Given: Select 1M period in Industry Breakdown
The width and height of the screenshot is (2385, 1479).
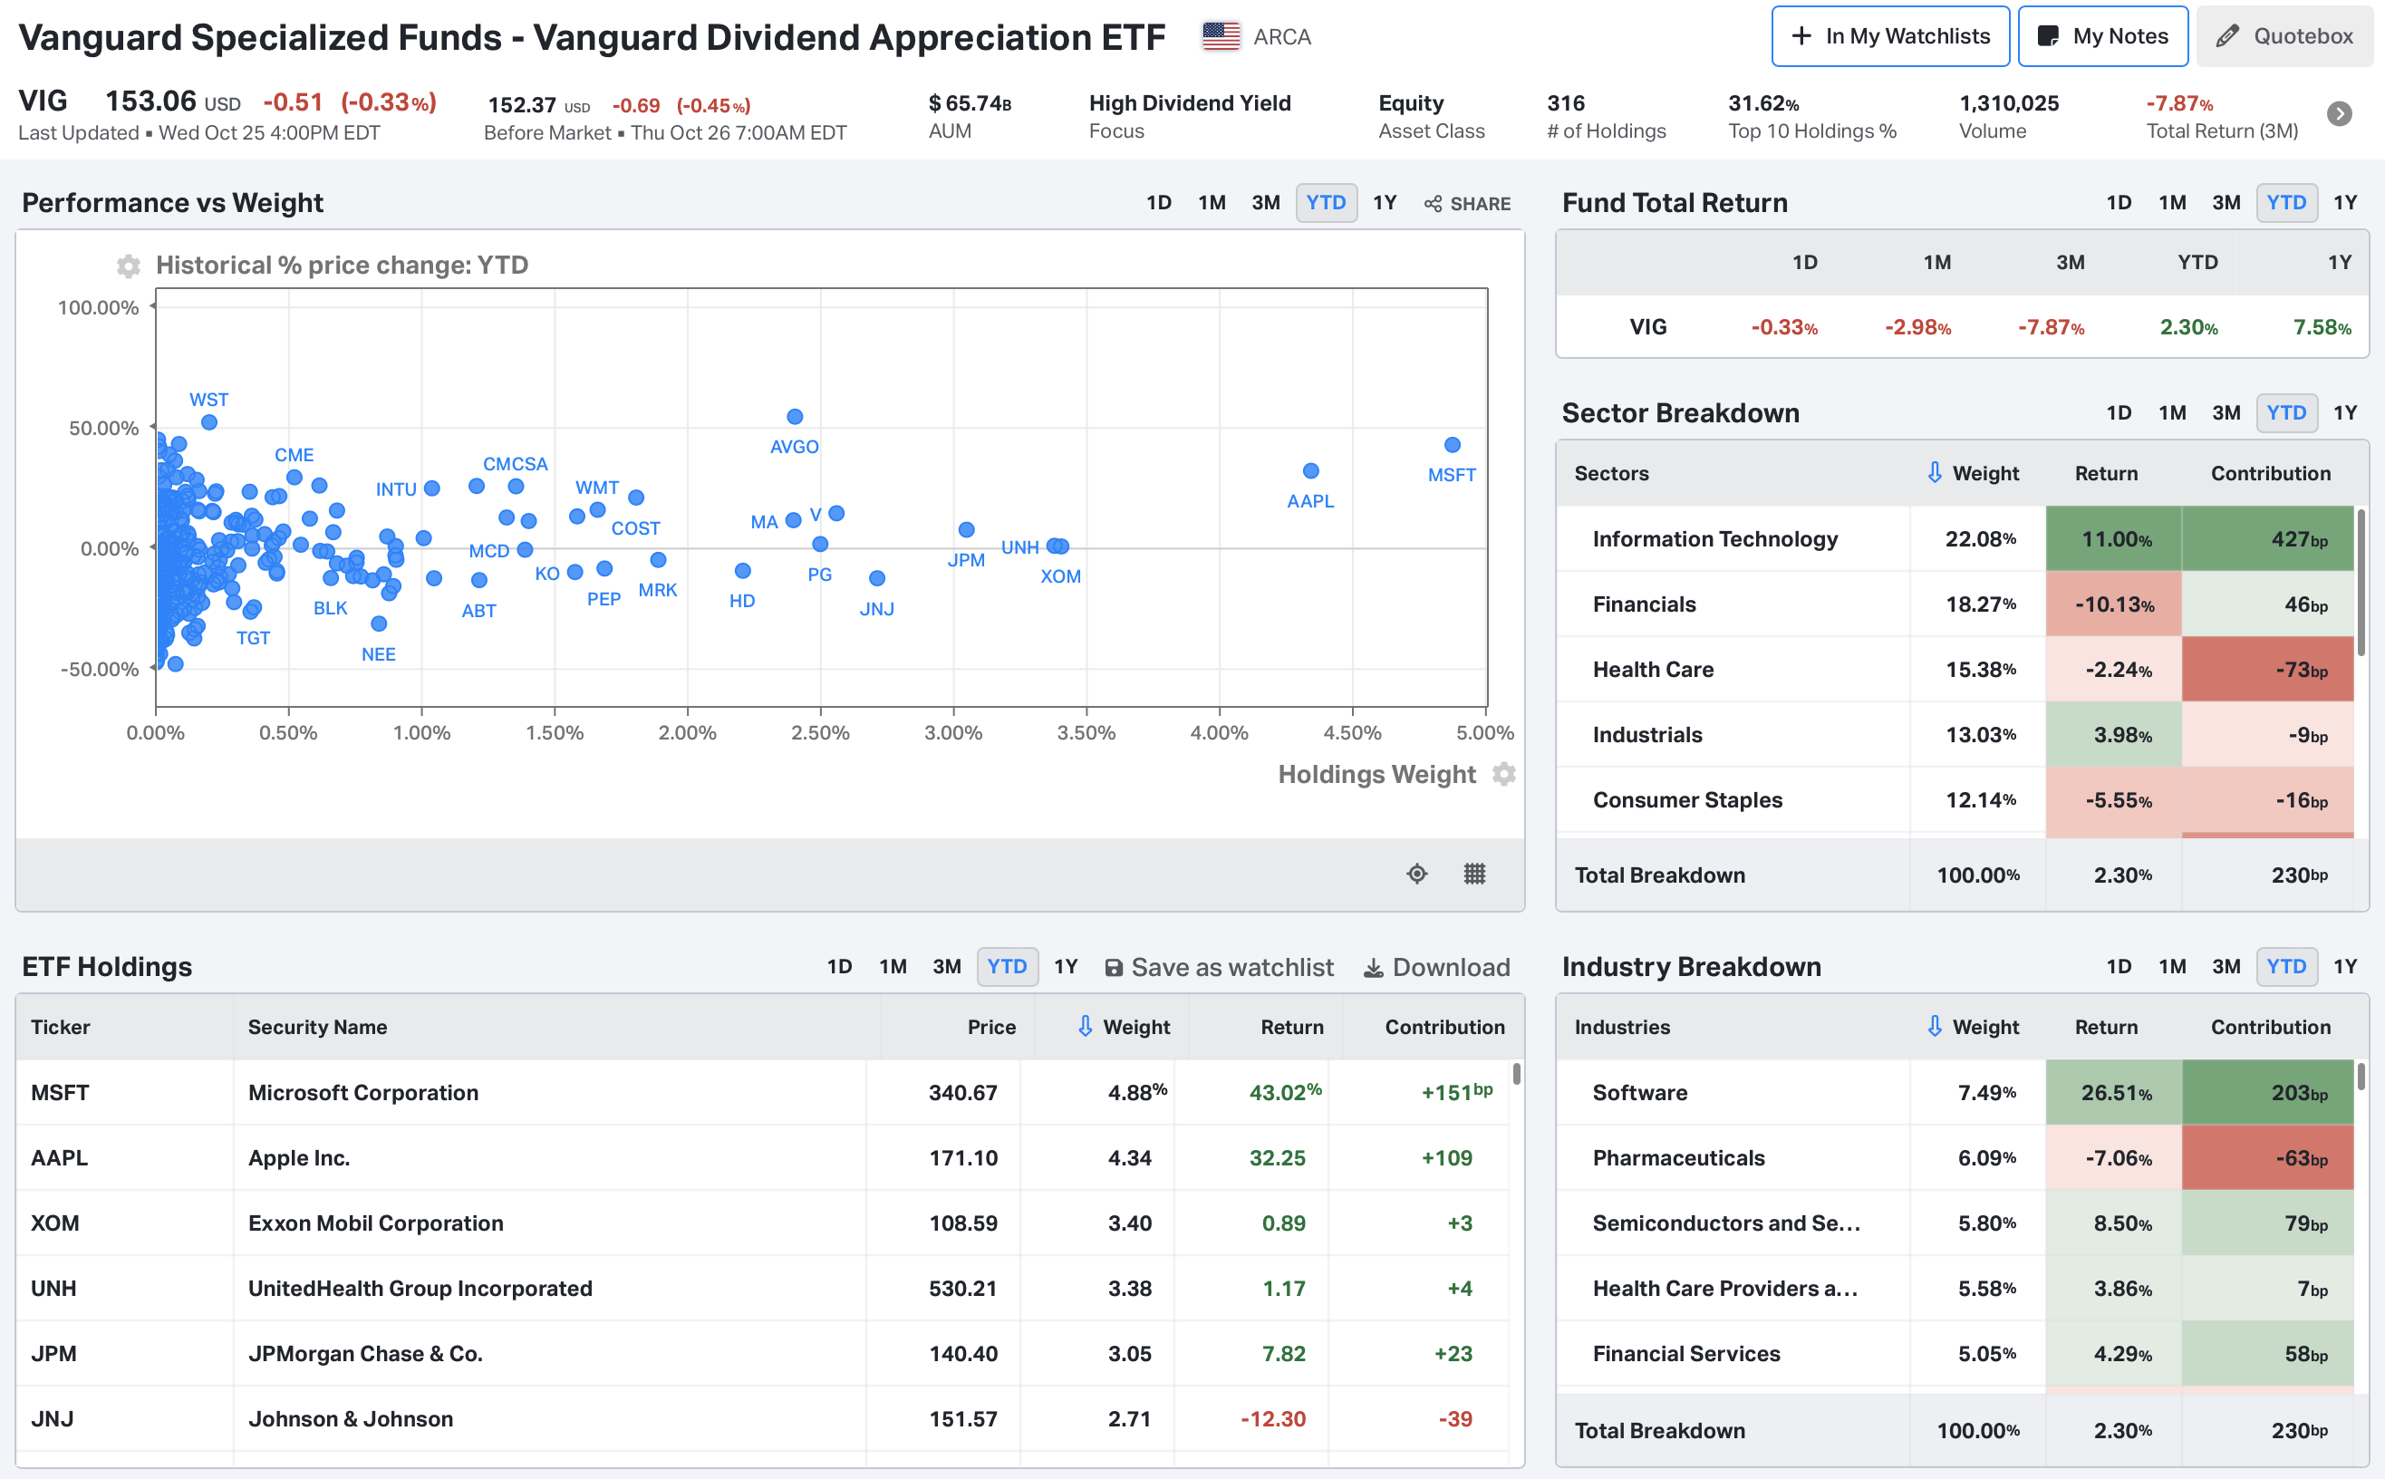Looking at the screenshot, I should coord(2171,966).
